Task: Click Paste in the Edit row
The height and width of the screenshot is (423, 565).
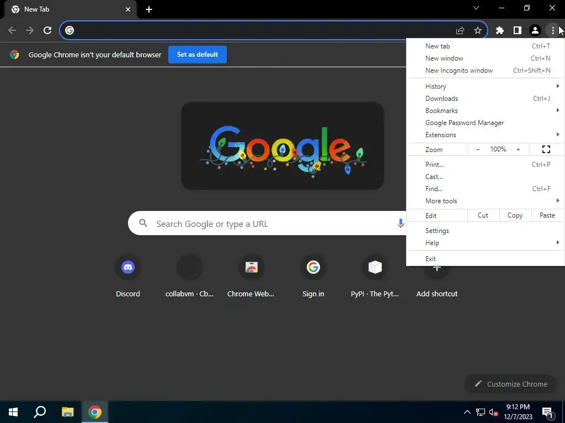Action: click(547, 215)
